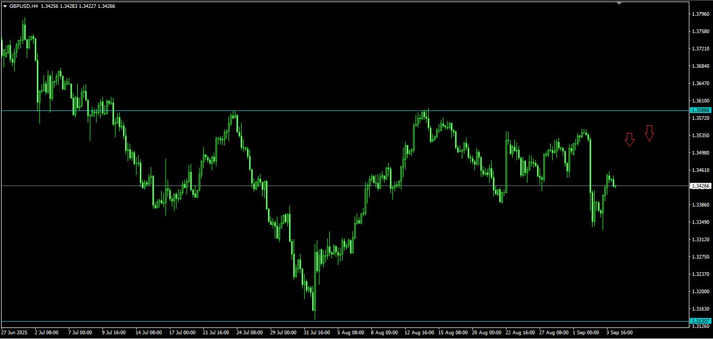This screenshot has width=713, height=339.
Task: Click the 15 Aug 08:00 time label
Action: click(x=453, y=333)
